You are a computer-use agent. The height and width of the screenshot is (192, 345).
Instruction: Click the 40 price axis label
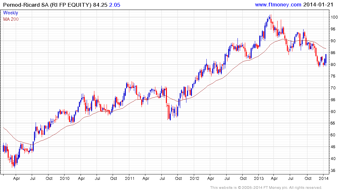(333, 159)
